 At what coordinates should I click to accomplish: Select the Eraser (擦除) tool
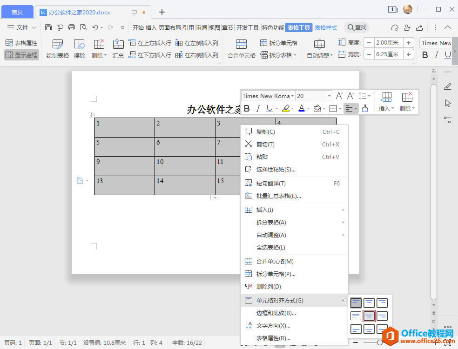[80, 49]
